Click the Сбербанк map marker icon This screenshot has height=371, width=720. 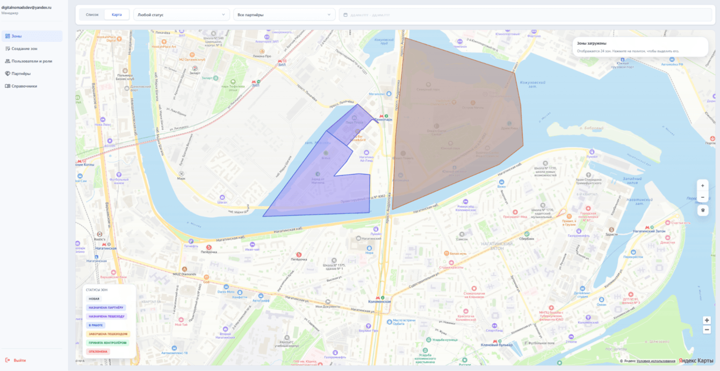527,234
